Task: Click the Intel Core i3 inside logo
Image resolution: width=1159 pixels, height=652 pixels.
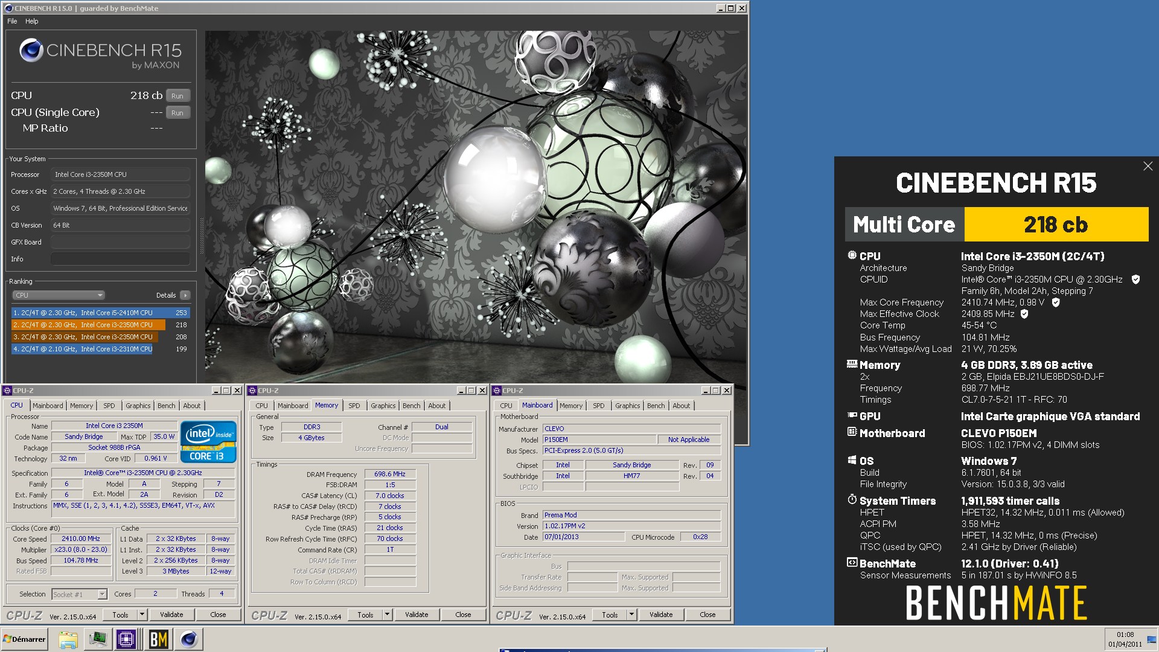Action: click(208, 442)
